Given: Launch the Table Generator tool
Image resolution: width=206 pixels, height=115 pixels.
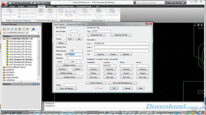Looking at the screenshot, I should click(x=50, y=12).
